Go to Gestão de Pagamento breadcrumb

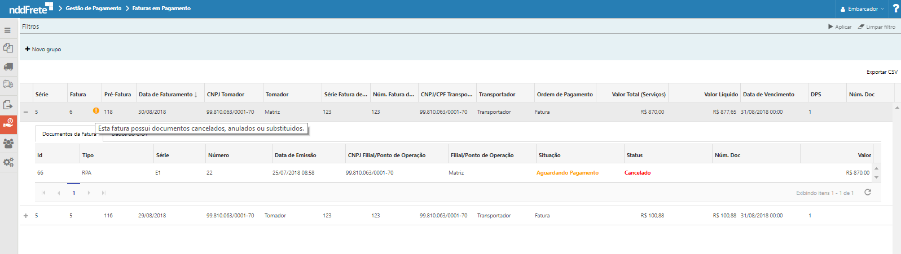(94, 8)
